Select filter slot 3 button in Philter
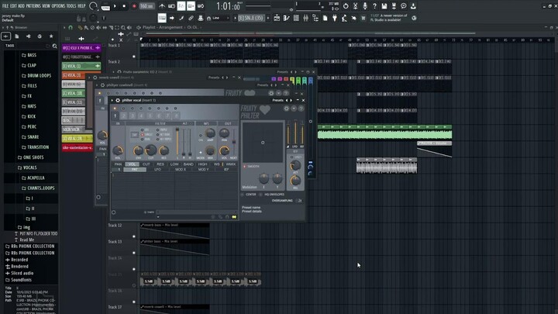The width and height of the screenshot is (558, 314). tap(133, 116)
